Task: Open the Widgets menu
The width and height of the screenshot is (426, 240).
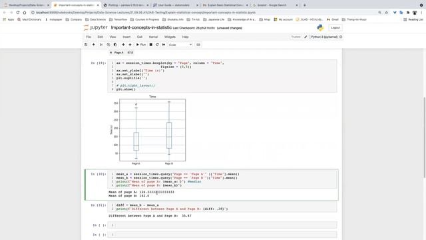Action: tap(170, 37)
